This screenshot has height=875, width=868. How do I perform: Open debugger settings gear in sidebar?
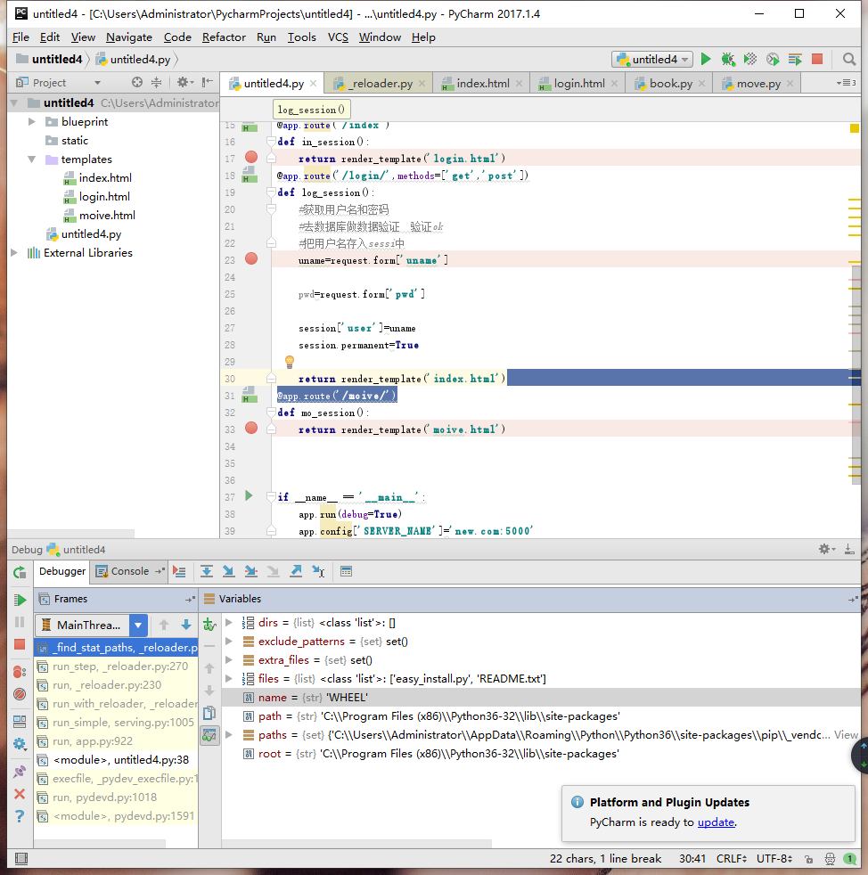20,744
